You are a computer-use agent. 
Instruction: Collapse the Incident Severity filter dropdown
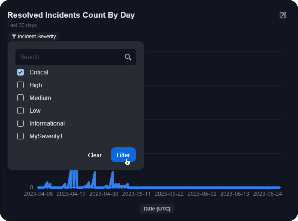point(34,37)
